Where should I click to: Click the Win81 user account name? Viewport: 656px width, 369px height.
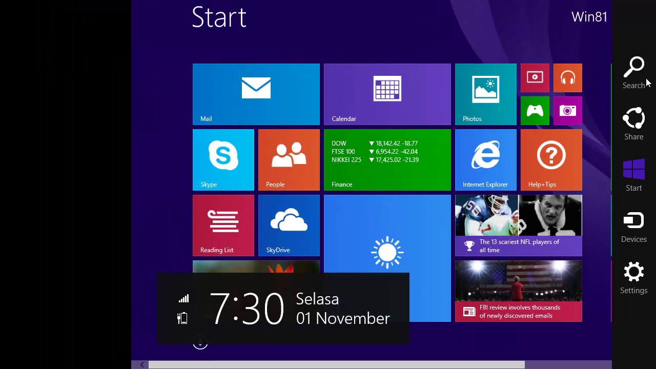point(589,17)
